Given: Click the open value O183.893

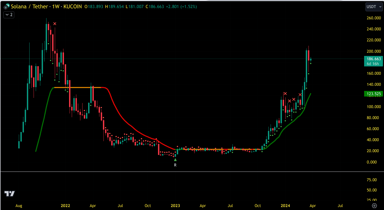Looking at the screenshot, I should (94, 6).
